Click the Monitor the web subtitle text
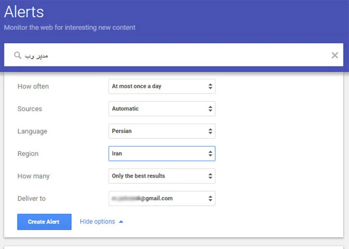 pos(70,27)
